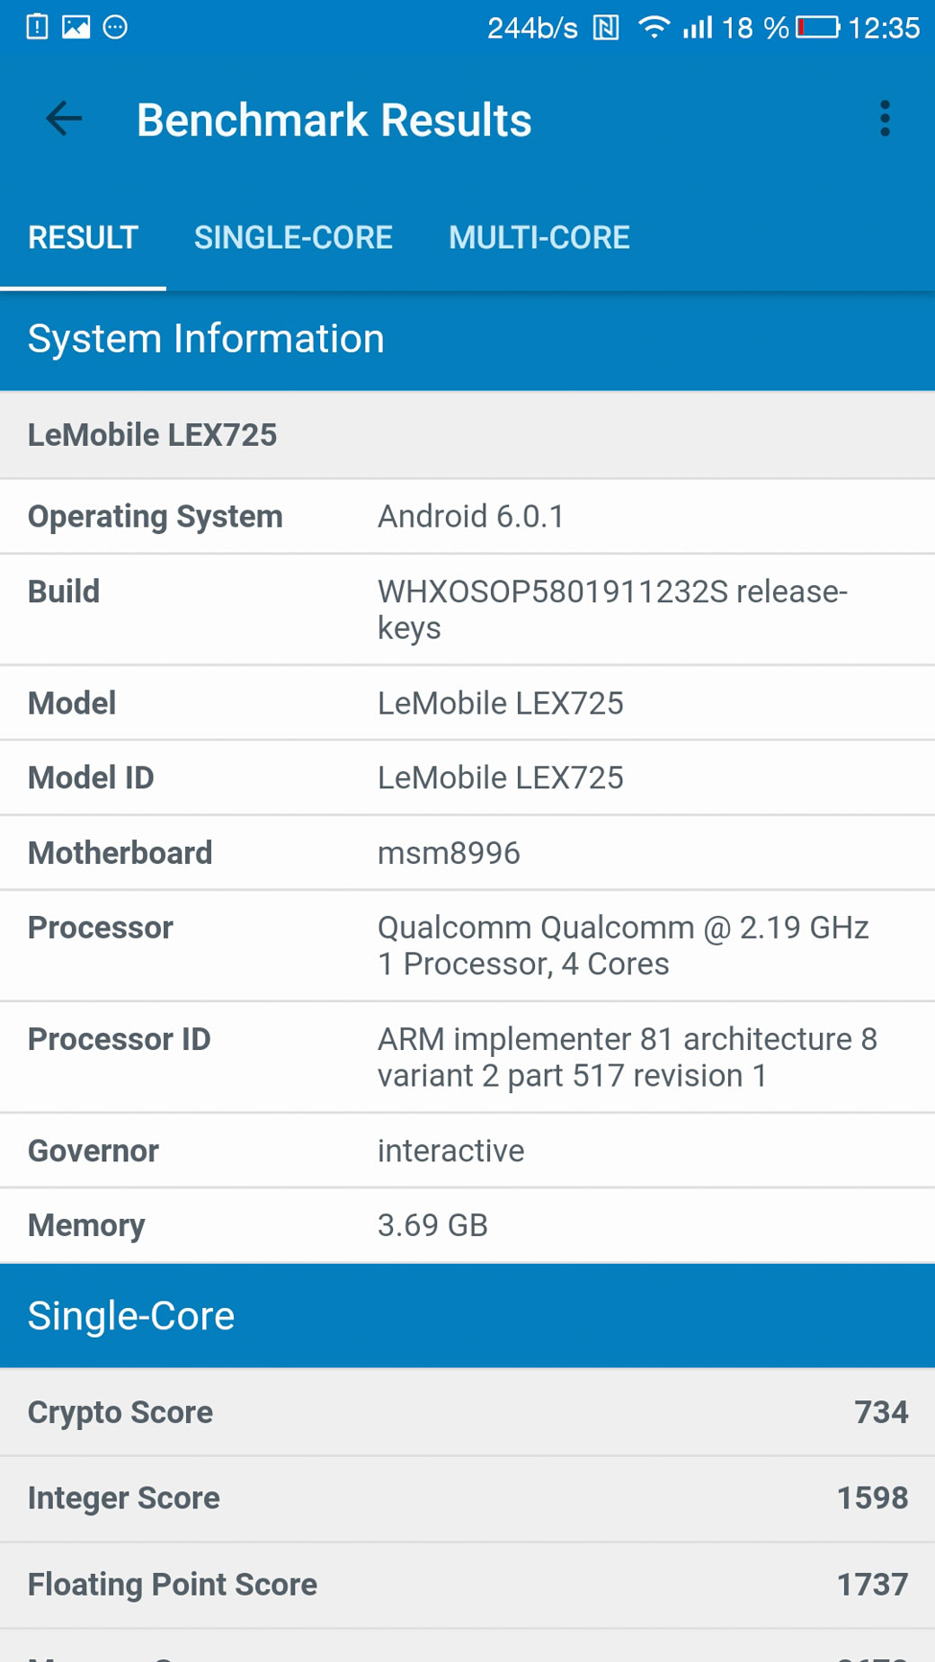Open the three-dot overflow menu

(x=886, y=119)
